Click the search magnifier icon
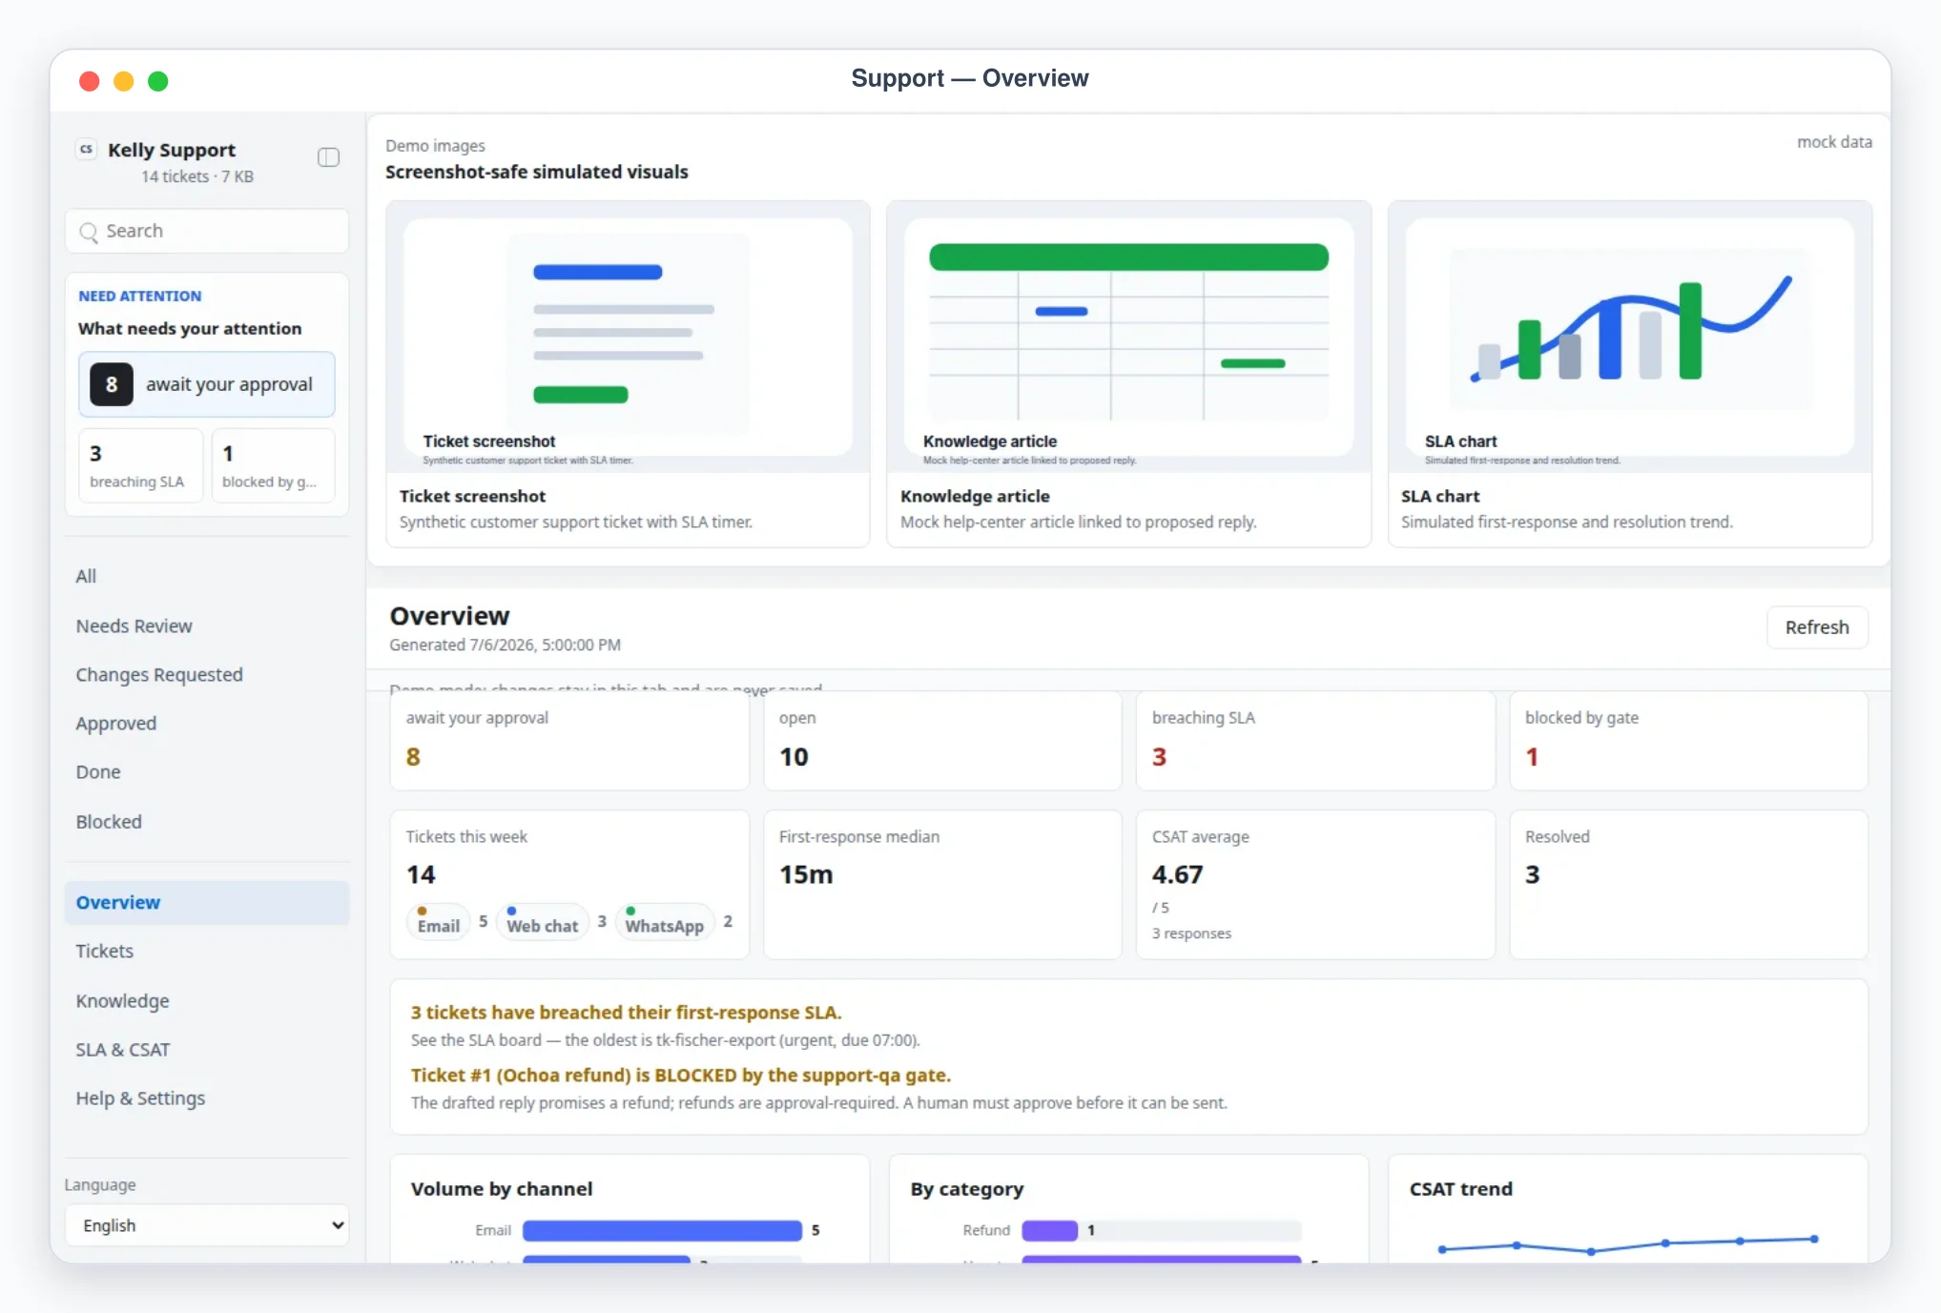Image resolution: width=1941 pixels, height=1313 pixels. 89,232
